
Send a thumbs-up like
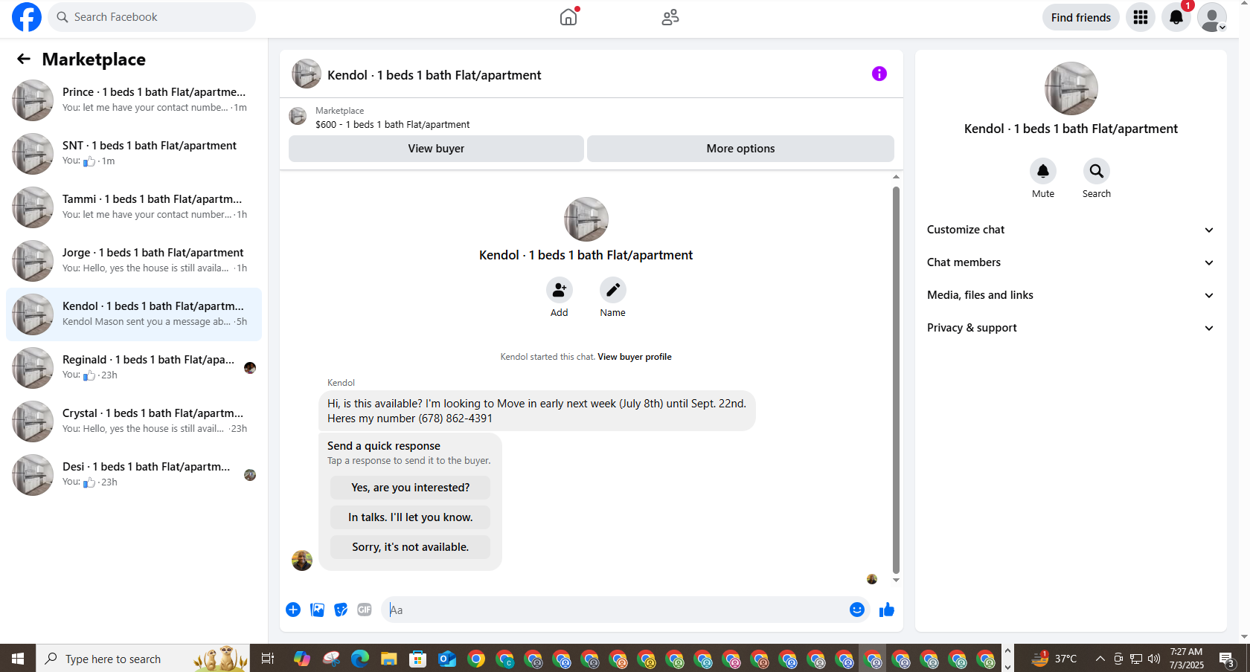pos(887,610)
